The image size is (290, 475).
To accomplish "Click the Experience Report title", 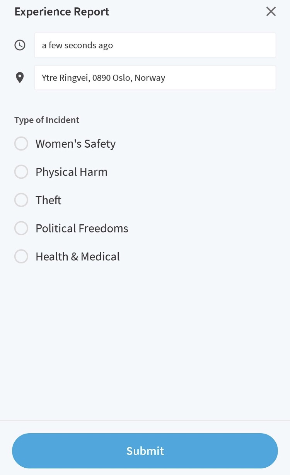I will (x=61, y=12).
